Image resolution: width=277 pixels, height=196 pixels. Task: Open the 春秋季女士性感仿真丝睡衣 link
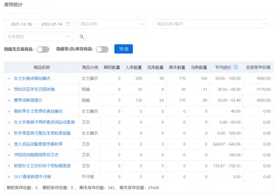click(x=38, y=111)
